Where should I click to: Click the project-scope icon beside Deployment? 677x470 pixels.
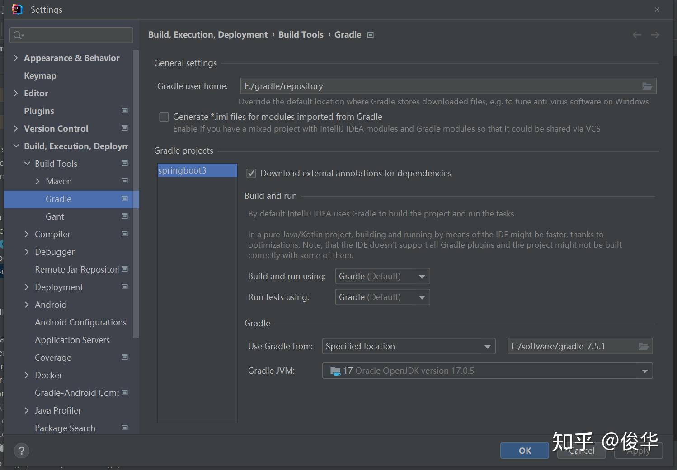[x=125, y=287]
